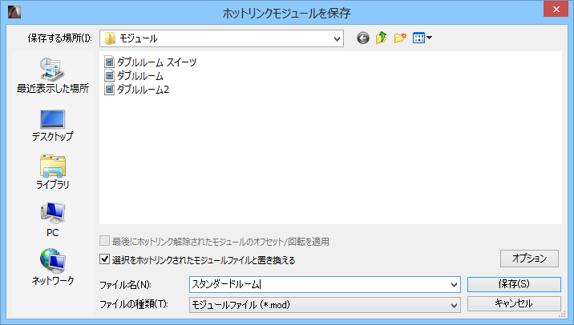The width and height of the screenshot is (574, 325).
Task: Click the キャンセル button
Action: click(x=514, y=303)
